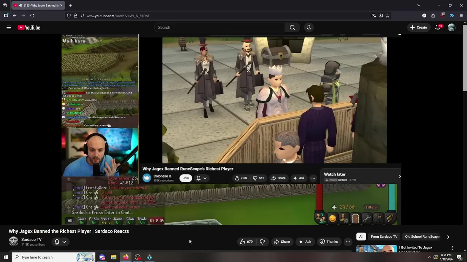Open a new browser tab
This screenshot has width=467, height=262.
70,5
